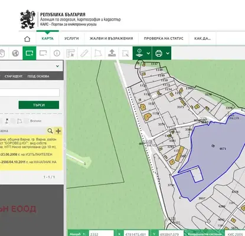Toggle the Всички filter checkbox

coord(26,121)
